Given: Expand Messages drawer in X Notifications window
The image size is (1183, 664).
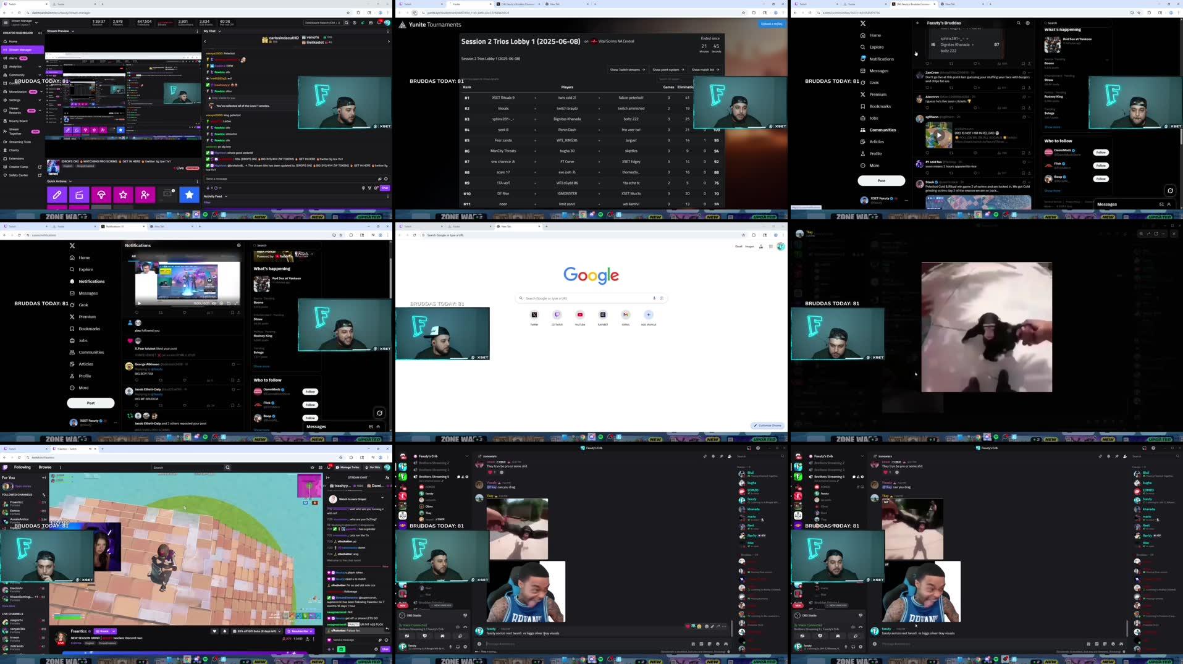Looking at the screenshot, I should click(x=378, y=427).
